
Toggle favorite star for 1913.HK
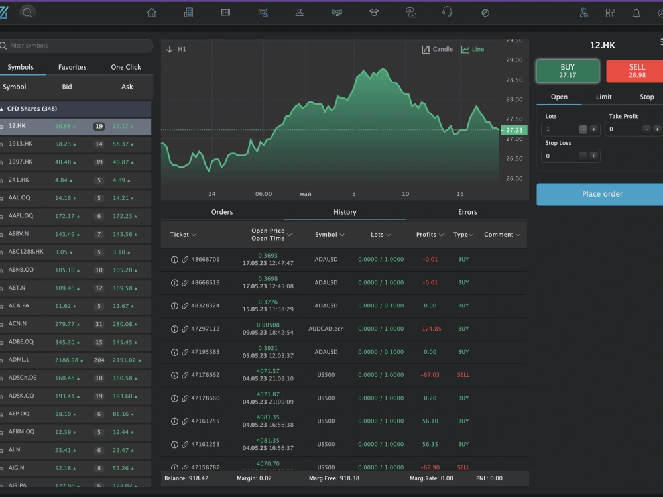click(2, 144)
